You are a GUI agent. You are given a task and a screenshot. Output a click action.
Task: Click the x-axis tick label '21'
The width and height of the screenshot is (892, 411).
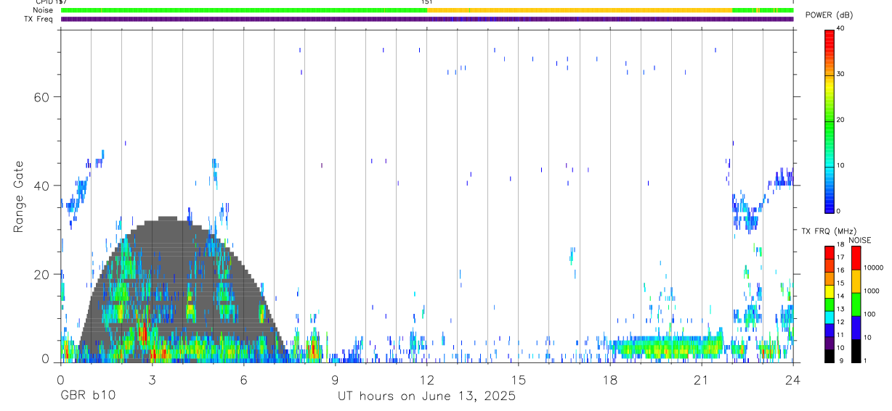(701, 379)
